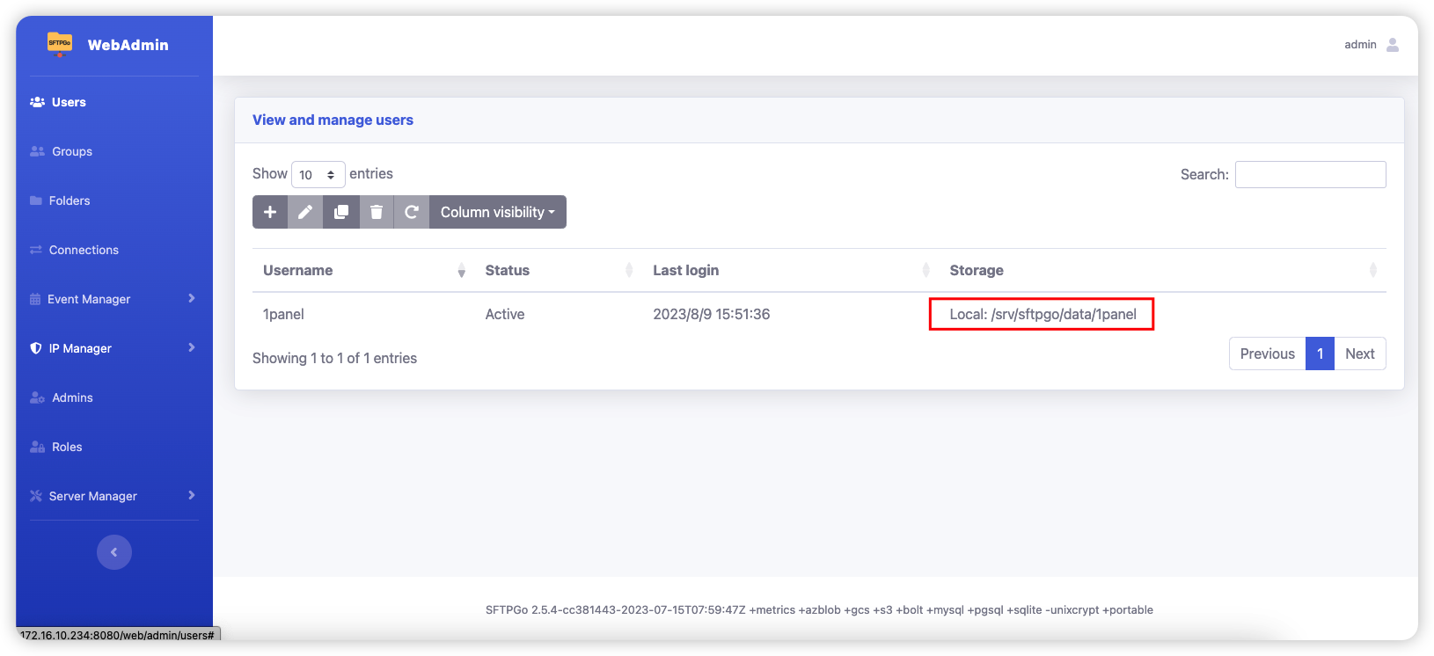Click the SFTPGo logo icon
The width and height of the screenshot is (1434, 656).
[x=60, y=44]
